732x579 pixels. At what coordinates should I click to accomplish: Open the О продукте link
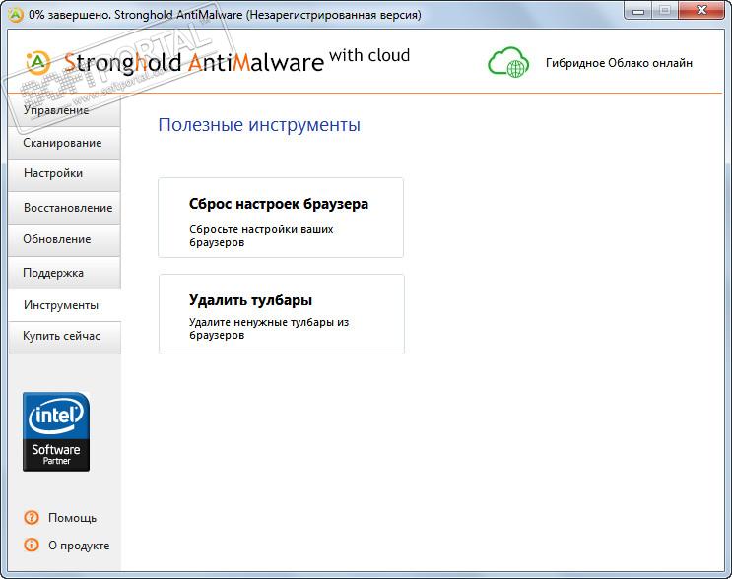pos(79,545)
